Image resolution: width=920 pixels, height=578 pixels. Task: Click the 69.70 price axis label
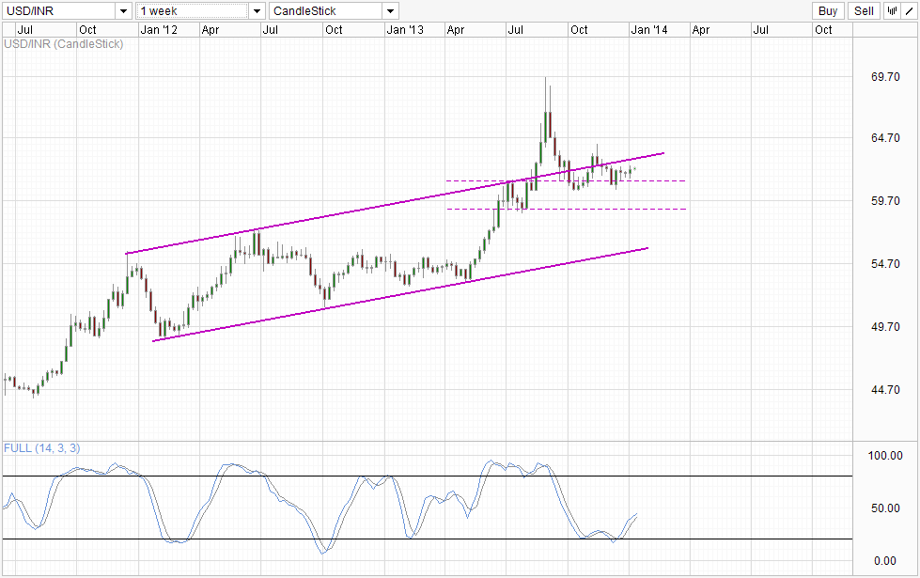(885, 77)
